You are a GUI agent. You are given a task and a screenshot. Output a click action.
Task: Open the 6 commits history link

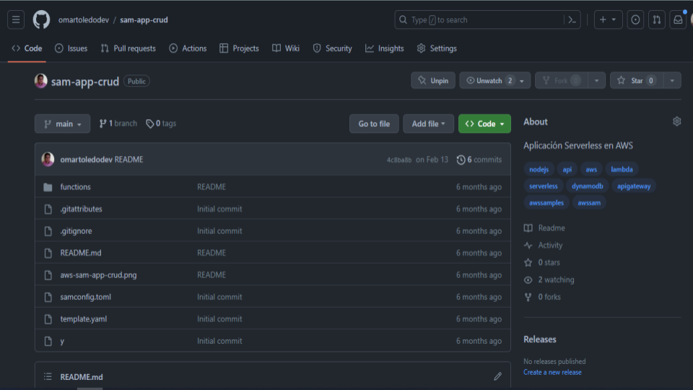[x=479, y=160]
